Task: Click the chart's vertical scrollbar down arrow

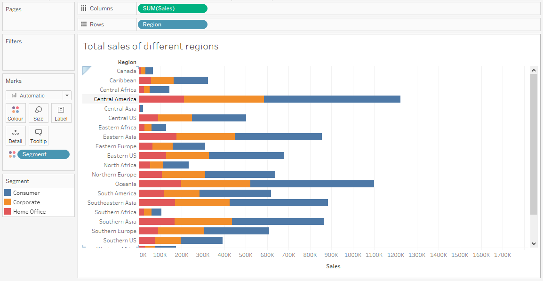Action: click(534, 244)
